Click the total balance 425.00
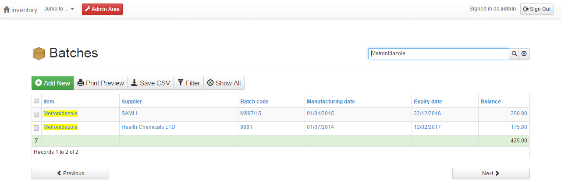 point(519,141)
